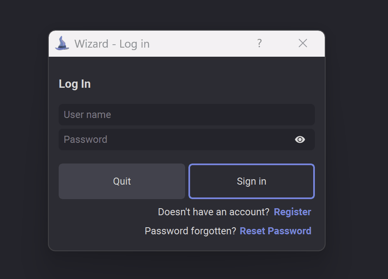The width and height of the screenshot is (388, 279).
Task: Open the Register link
Action: click(292, 212)
